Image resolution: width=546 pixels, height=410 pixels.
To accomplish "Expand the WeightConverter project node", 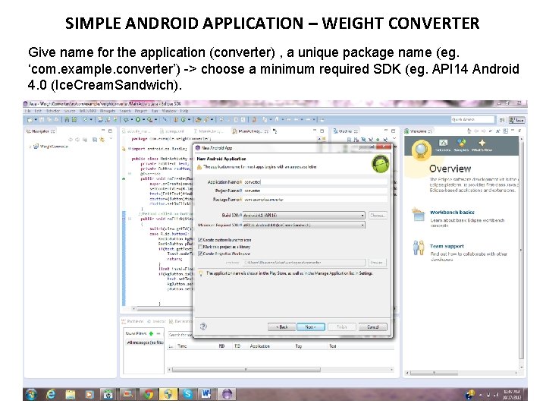I will click(x=30, y=147).
